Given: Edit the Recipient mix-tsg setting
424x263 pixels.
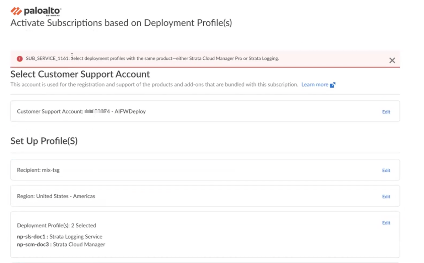Looking at the screenshot, I should 386,170.
